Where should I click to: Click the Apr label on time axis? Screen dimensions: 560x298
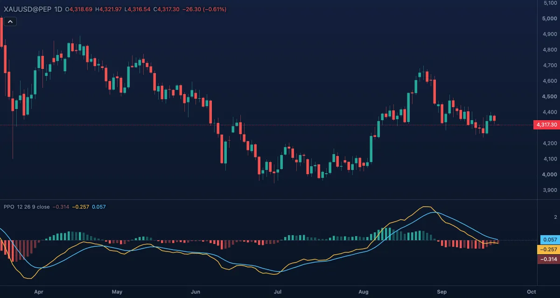[x=39, y=292]
